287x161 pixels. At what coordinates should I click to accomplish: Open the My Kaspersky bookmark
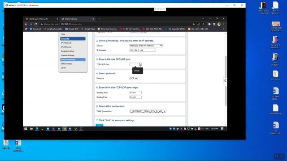click(x=175, y=29)
